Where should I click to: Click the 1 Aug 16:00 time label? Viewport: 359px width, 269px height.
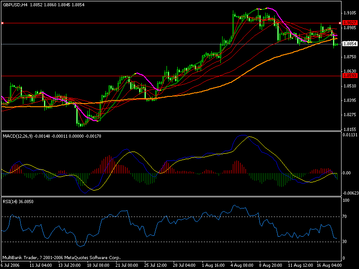coord(213,265)
